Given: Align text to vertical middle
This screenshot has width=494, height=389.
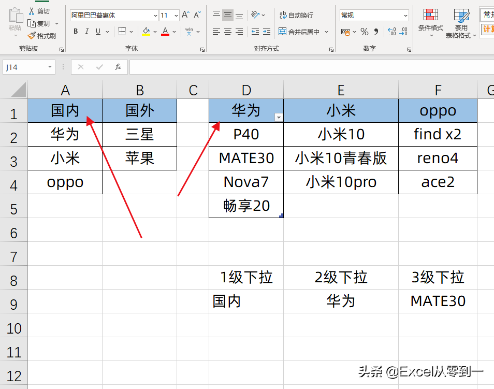Looking at the screenshot, I should point(228,15).
